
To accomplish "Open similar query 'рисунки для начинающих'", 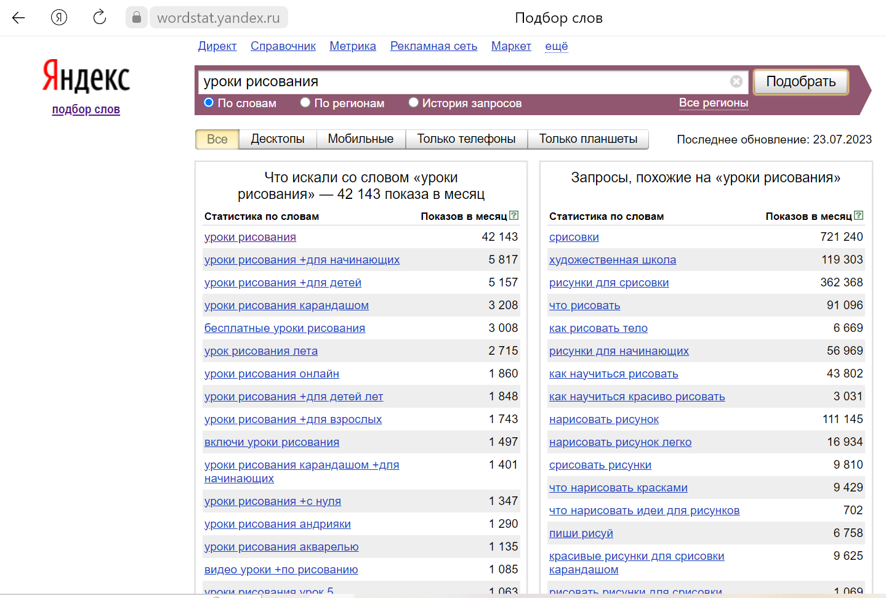I will click(619, 351).
